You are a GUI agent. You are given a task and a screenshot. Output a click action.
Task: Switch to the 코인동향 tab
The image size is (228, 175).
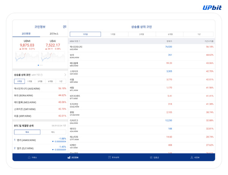(26, 33)
